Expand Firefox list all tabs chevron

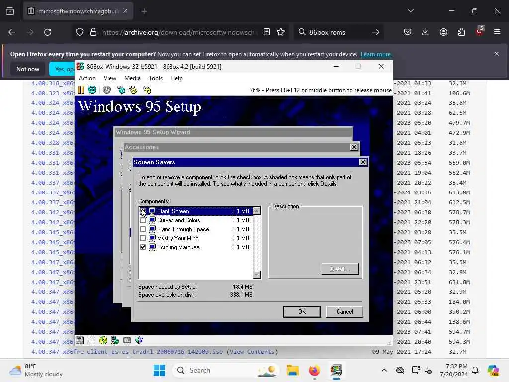(411, 11)
